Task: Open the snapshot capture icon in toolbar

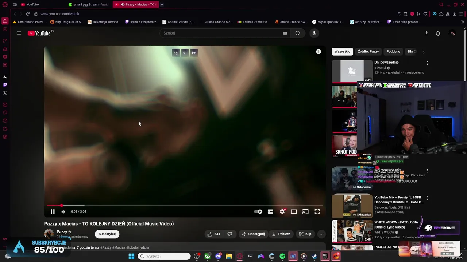Action: (405, 14)
